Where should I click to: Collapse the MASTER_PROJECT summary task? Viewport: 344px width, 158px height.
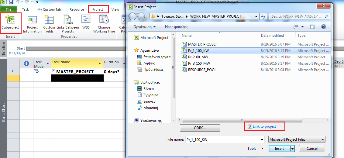[x=53, y=71]
